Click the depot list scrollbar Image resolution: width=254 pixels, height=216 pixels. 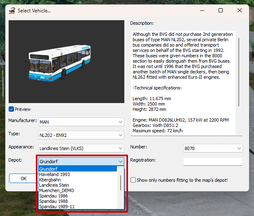click(121, 182)
